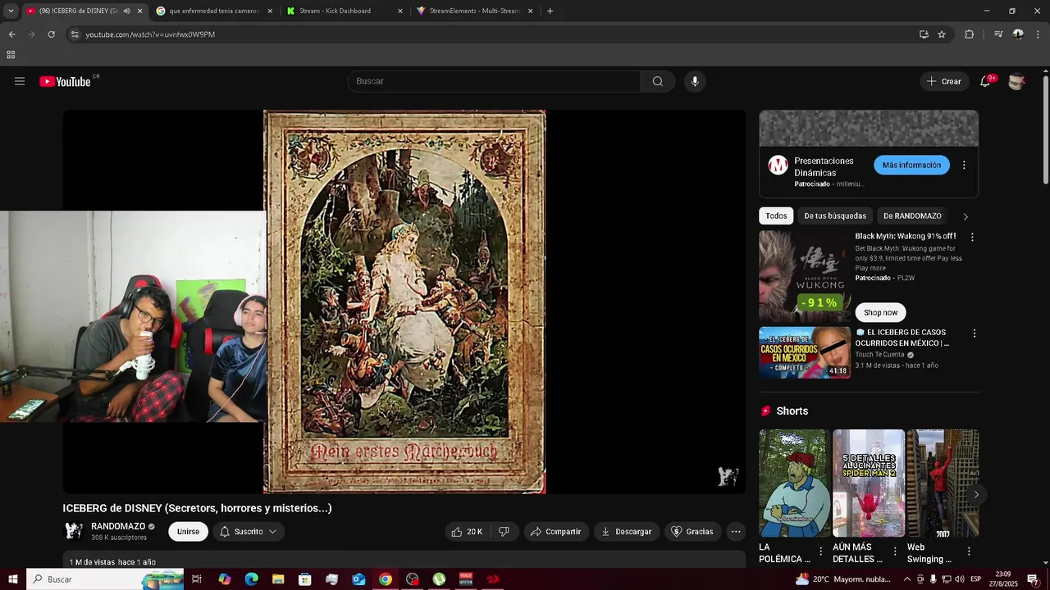Like the video with thumbs up
This screenshot has width=1050, height=590.
tap(467, 532)
